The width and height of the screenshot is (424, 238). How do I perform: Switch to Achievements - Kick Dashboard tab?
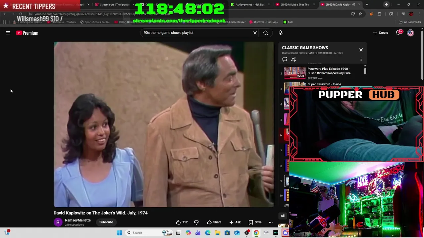pos(250,5)
